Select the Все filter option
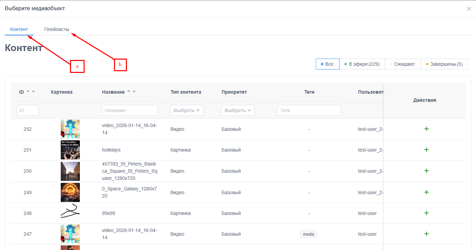Image resolution: width=476 pixels, height=250 pixels. tap(328, 64)
